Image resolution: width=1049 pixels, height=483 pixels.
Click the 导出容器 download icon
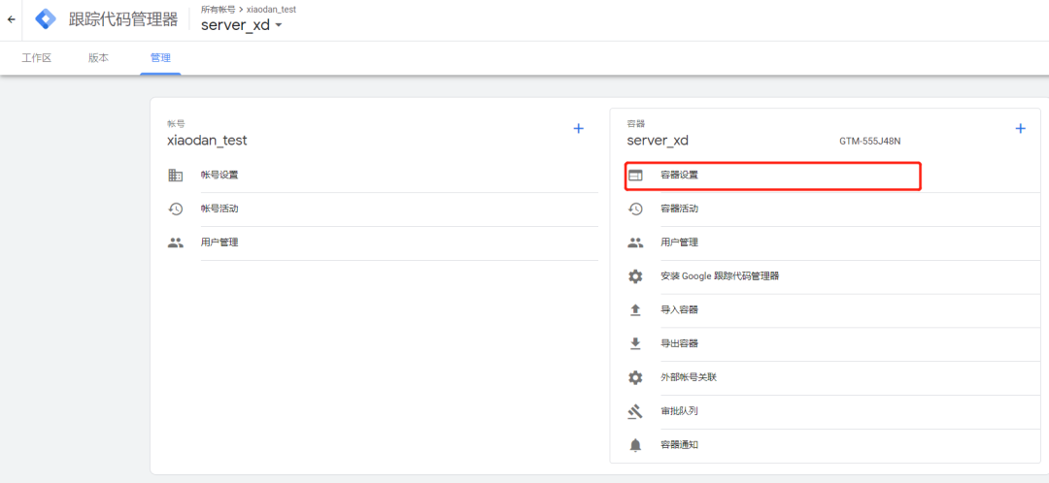coord(635,344)
